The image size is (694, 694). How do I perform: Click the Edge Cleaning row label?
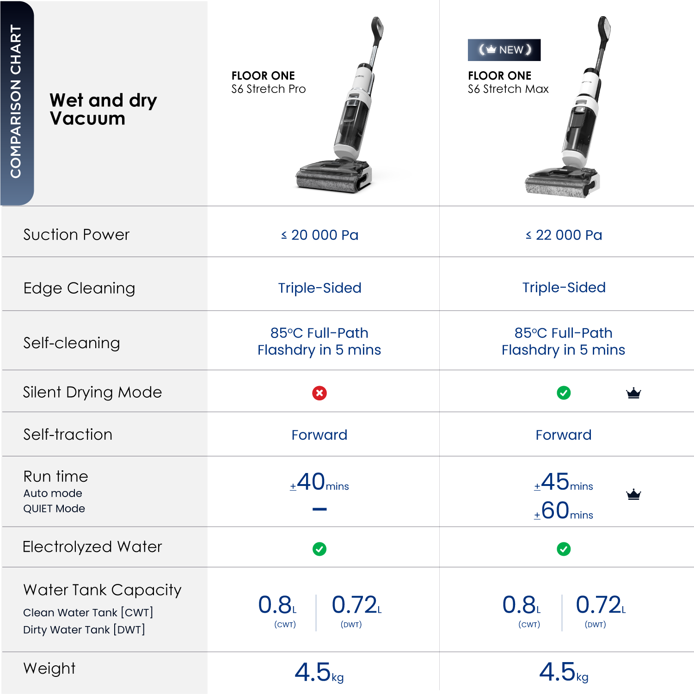click(79, 288)
